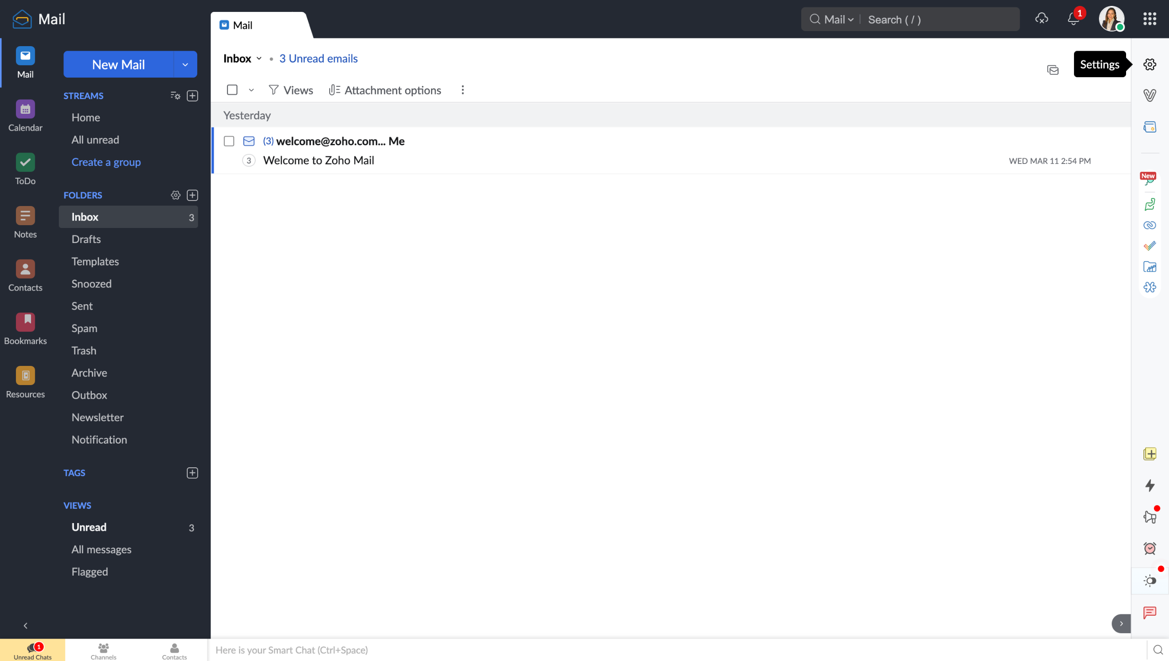Screen dimensions: 1169x661
Task: Open the Settings gear icon
Action: point(1149,64)
